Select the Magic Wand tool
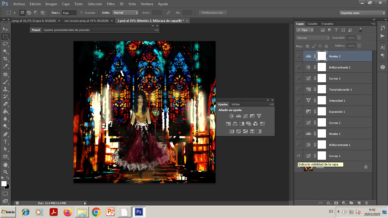388x218 pixels. (5, 51)
